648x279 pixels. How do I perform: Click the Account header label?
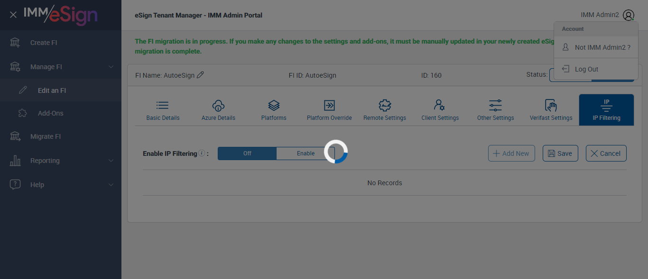(573, 29)
